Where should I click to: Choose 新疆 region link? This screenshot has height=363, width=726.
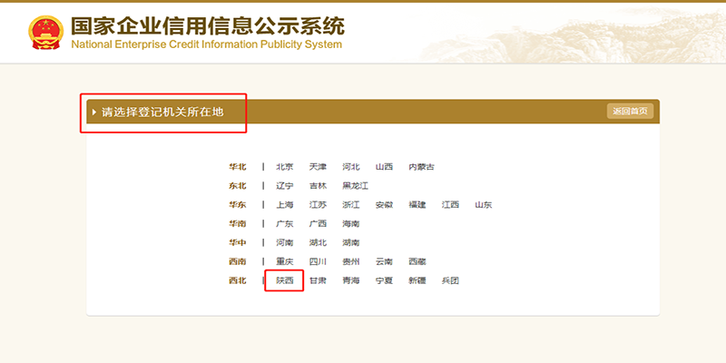pos(417,280)
